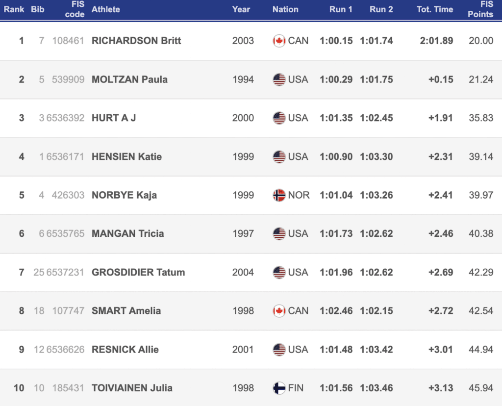The height and width of the screenshot is (406, 502).
Task: Click the Finland flag for TOIVIAINEN Julia
Action: pos(279,388)
